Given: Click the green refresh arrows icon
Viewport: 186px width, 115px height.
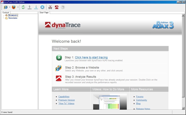Looking at the screenshot, I should tap(23, 7).
